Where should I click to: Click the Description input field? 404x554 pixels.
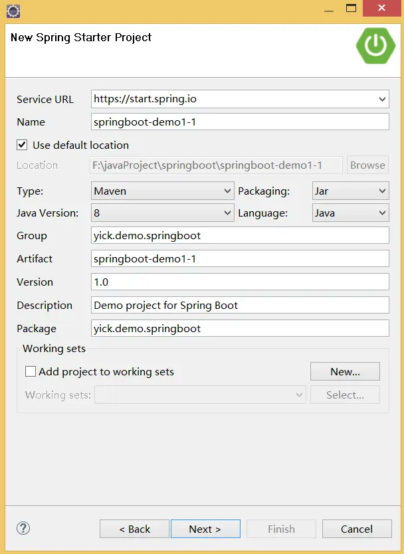(x=240, y=306)
